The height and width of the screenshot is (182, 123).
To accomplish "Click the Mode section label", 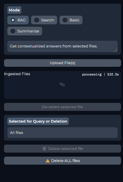I will coord(14,10).
